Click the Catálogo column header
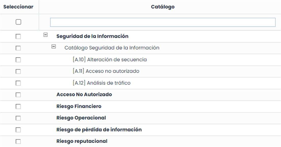Image resolution: width=281 pixels, height=147 pixels. pos(163,7)
